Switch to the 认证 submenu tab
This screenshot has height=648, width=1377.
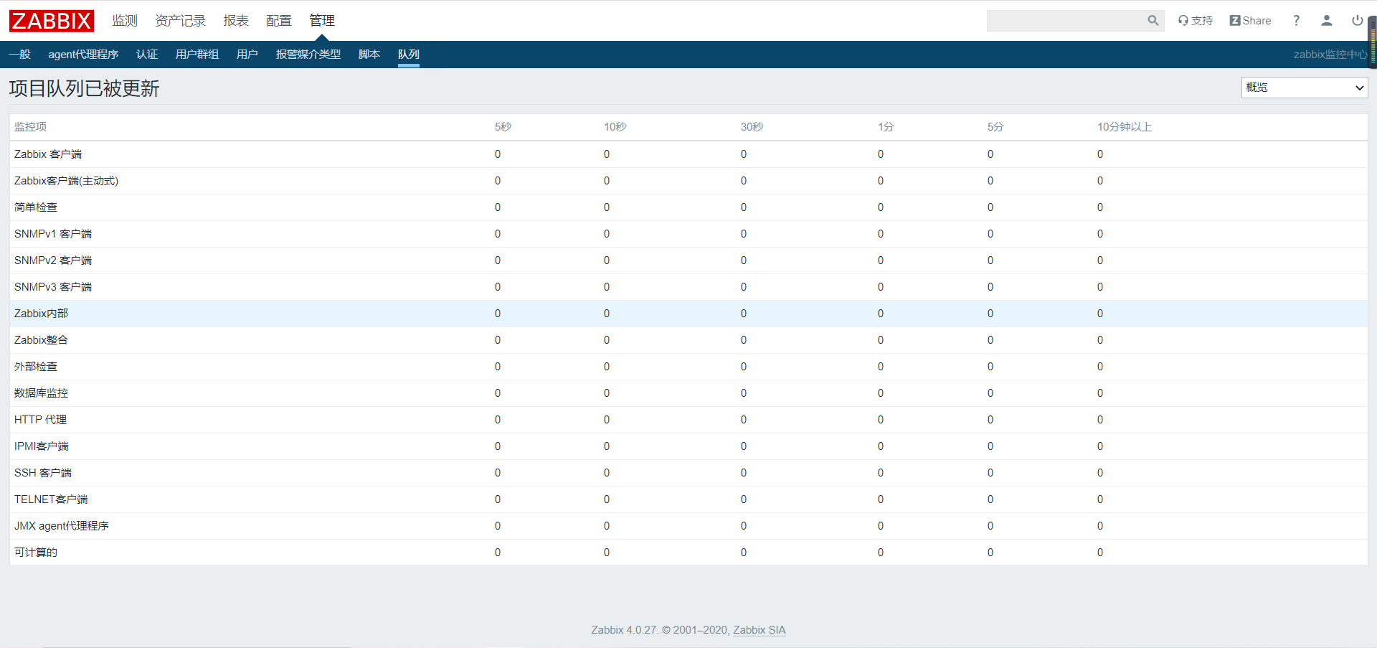pos(147,55)
